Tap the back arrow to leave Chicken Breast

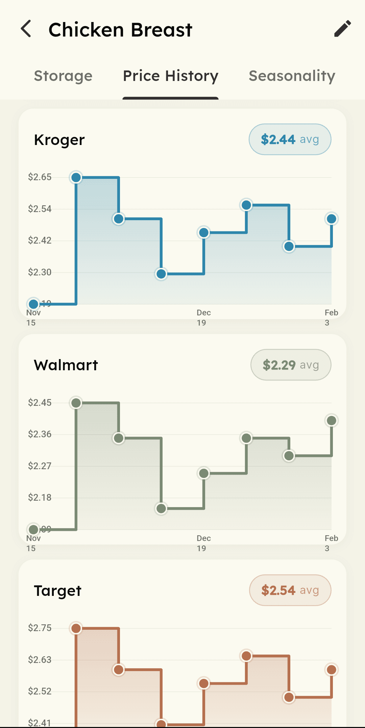coord(26,29)
